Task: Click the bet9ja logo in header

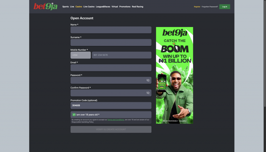Action: (45, 6)
